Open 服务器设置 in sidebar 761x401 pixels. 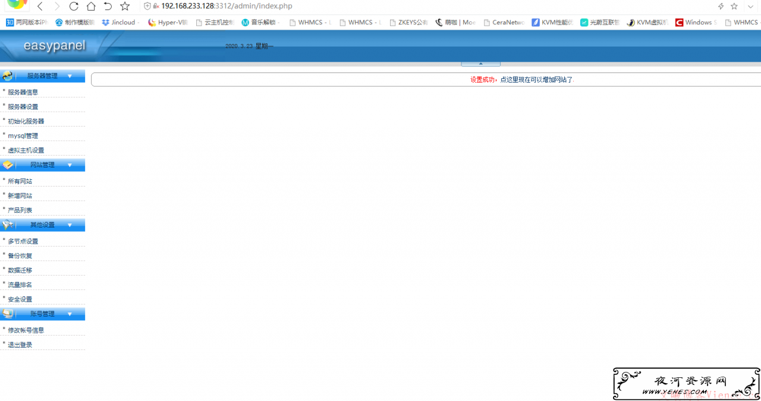click(23, 107)
